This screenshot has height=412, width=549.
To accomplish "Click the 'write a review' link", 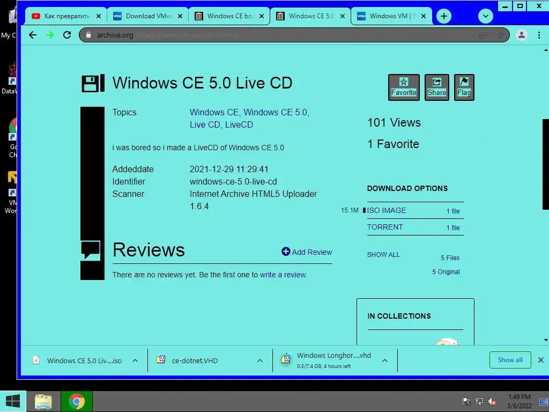I will [283, 275].
